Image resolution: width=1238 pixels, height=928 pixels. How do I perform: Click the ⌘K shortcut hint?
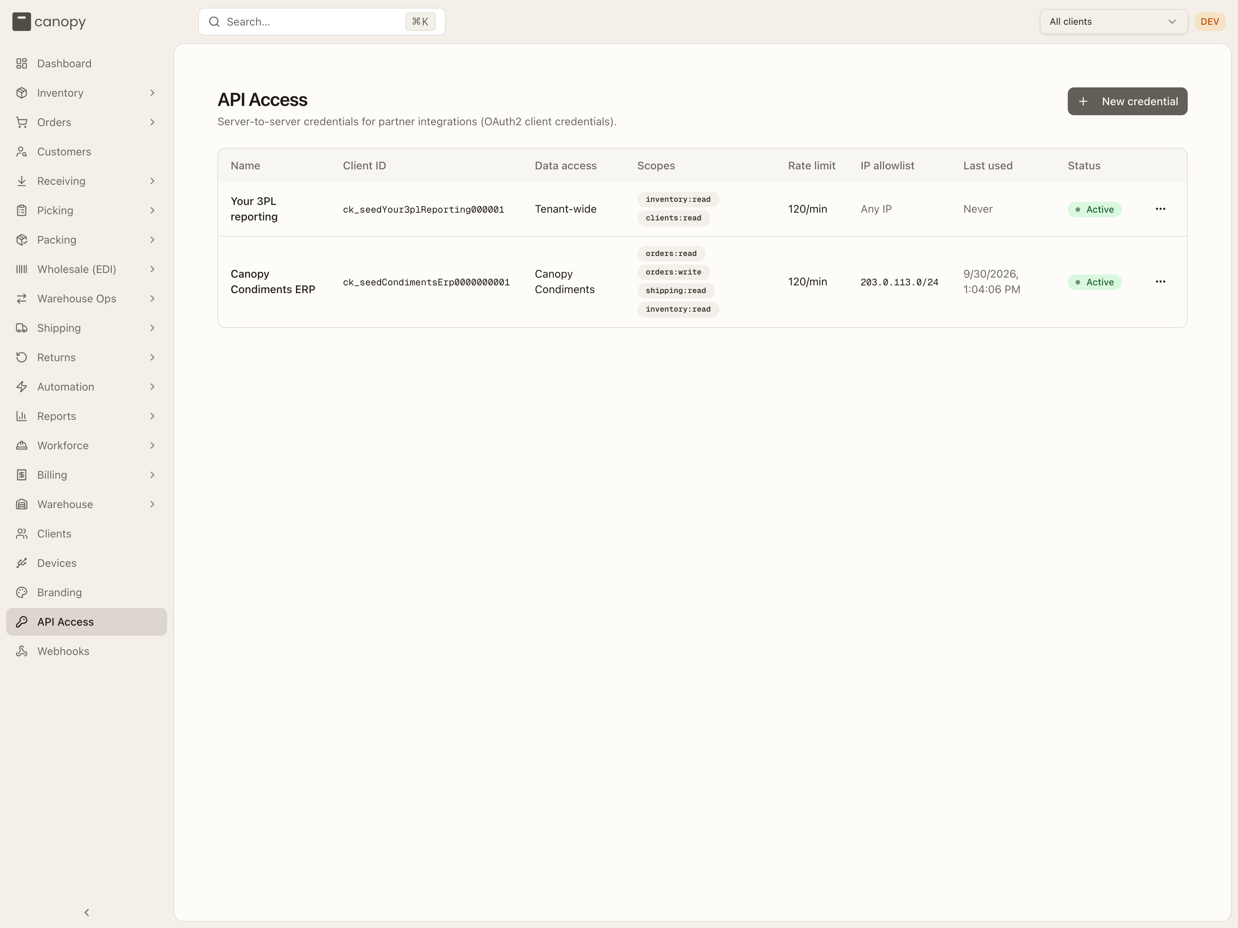(x=420, y=22)
